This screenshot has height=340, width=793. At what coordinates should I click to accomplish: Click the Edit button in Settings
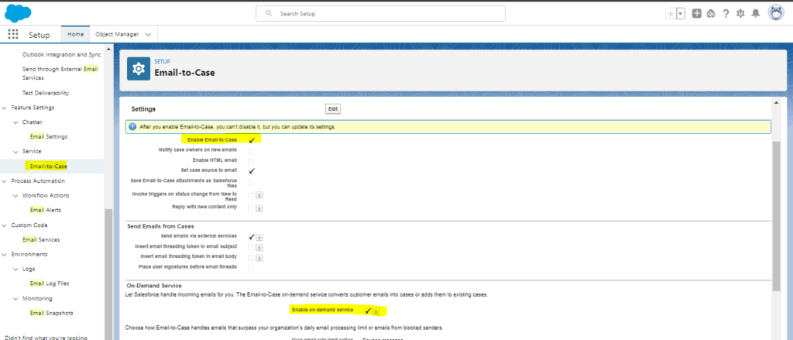[x=332, y=109]
